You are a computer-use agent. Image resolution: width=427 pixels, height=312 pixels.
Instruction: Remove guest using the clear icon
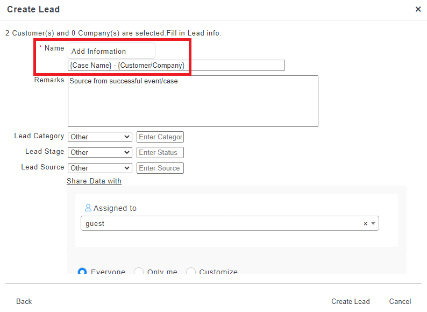365,224
